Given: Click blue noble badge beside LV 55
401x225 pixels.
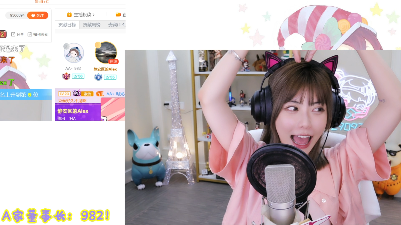Looking at the screenshot, I should (x=98, y=77).
